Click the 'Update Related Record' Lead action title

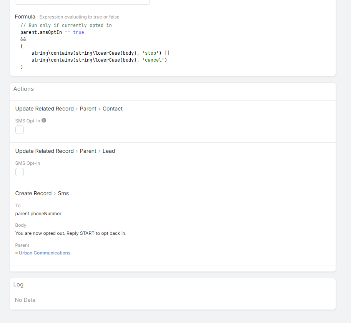pos(44,151)
